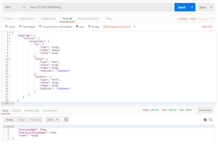The height and width of the screenshot is (145, 218).
Task: Open the response Headers (4) tab
Action: (x=31, y=111)
